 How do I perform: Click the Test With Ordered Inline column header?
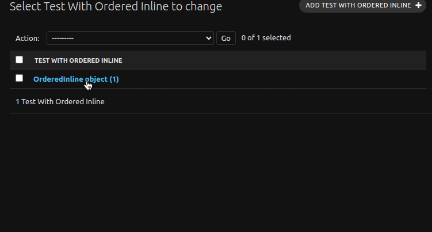[x=78, y=60]
